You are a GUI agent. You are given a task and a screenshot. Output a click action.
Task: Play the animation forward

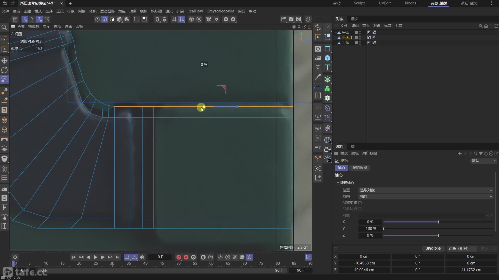[x=95, y=257]
